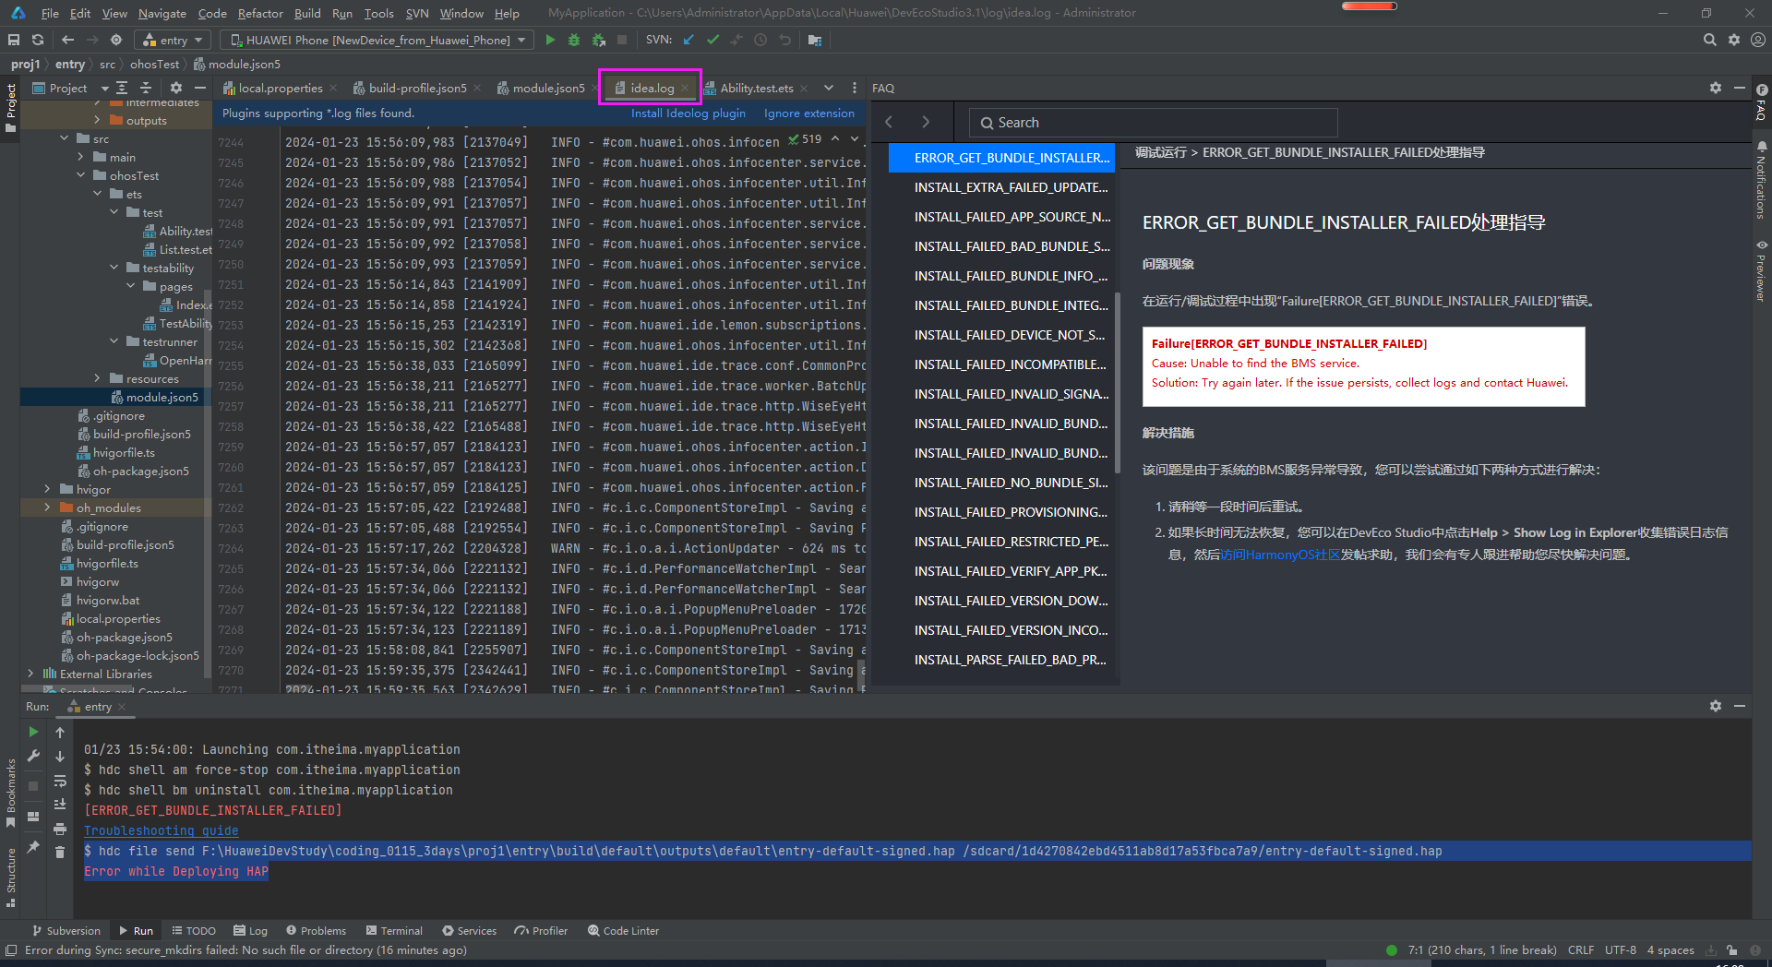Click the Collapse All icon in Project panel header
The image size is (1772, 967).
pos(146,88)
